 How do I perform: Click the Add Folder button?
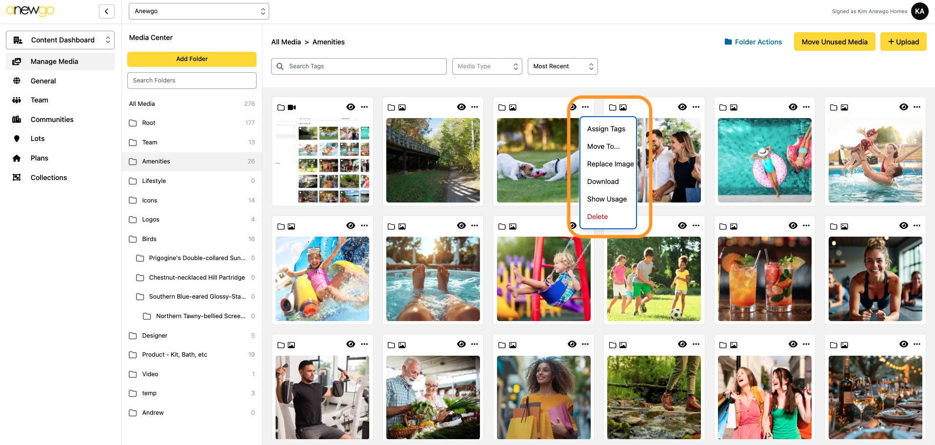coord(192,59)
